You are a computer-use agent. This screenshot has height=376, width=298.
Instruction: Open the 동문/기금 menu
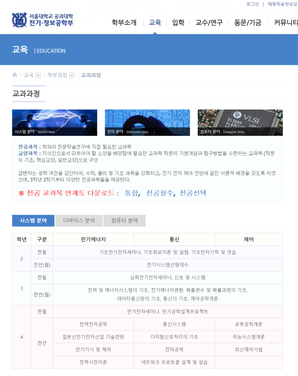tap(248, 22)
